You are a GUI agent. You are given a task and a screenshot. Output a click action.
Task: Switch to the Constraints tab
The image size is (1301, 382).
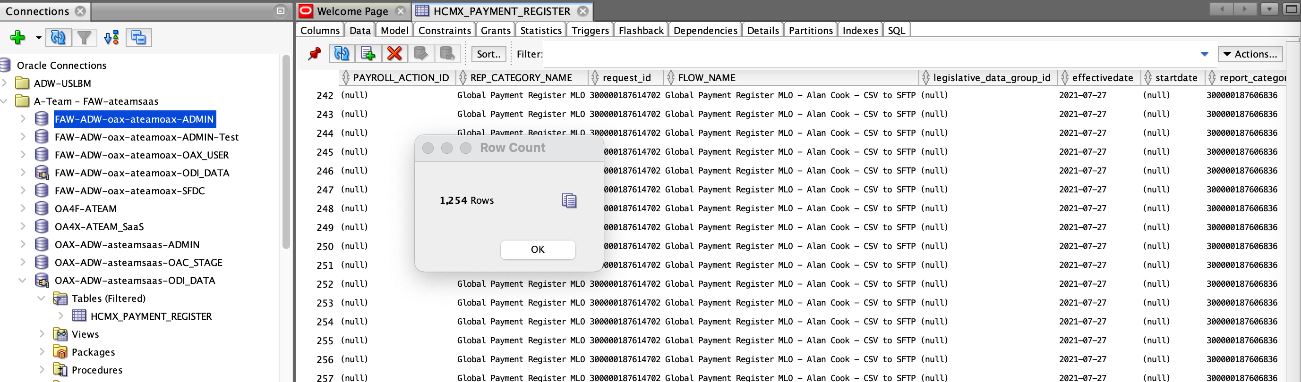pos(444,30)
